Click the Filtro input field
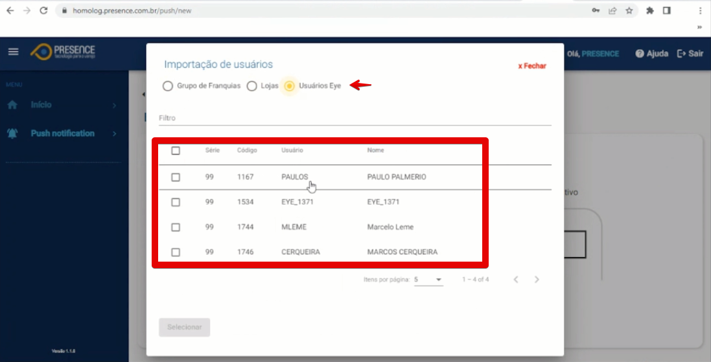Screen dimensions: 711x362 tap(355, 118)
